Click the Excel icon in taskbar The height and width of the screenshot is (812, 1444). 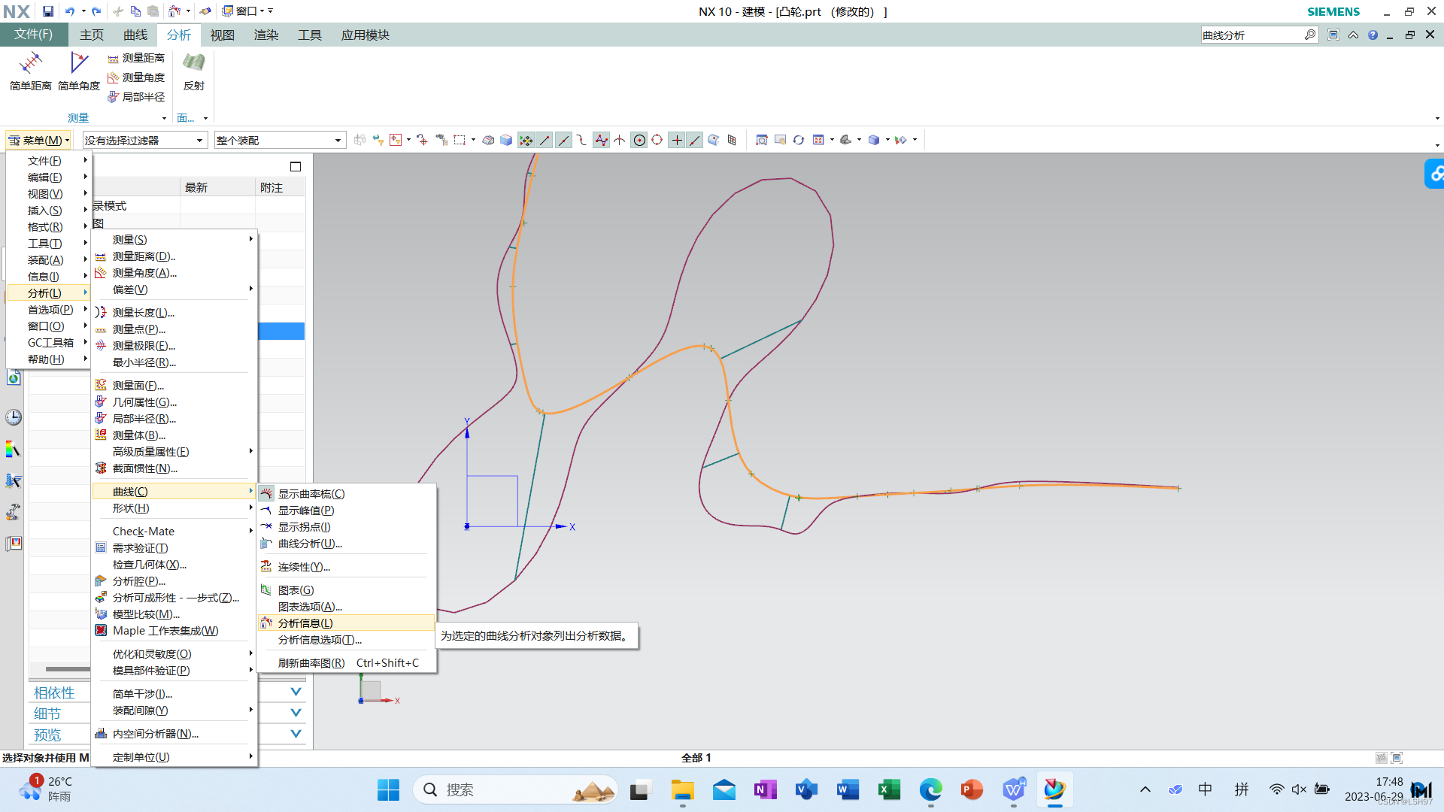click(888, 789)
